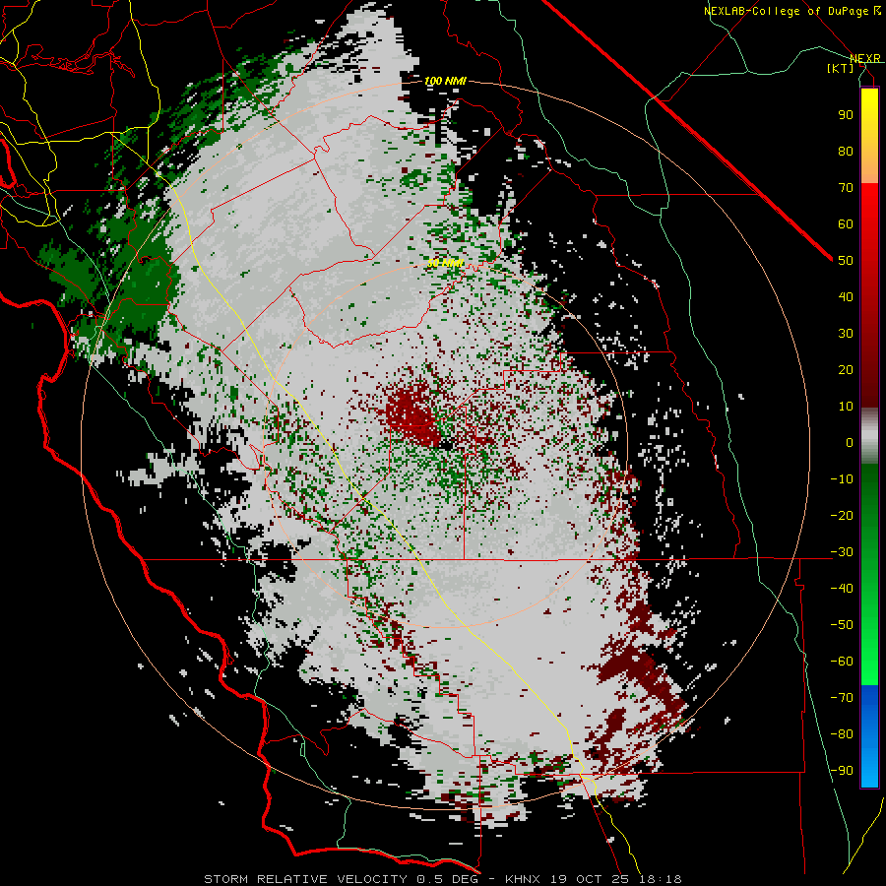The height and width of the screenshot is (886, 886).
Task: Click the KHNX station identifier
Action: pos(524,879)
